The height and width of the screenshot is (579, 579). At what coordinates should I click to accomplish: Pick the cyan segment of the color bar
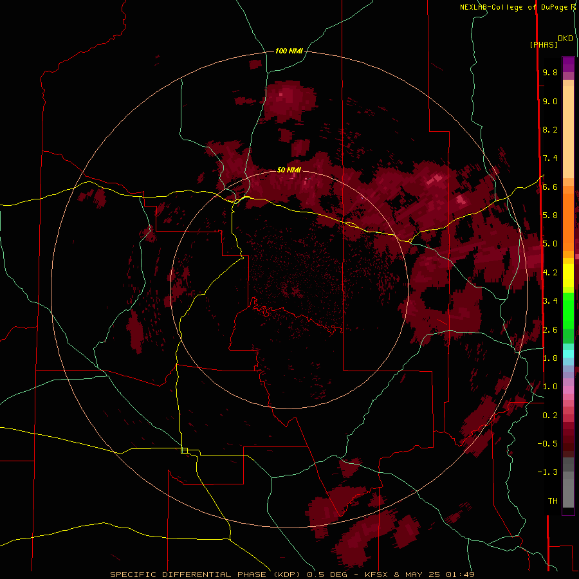568,354
